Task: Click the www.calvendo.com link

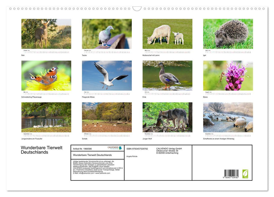Action: click(103, 173)
